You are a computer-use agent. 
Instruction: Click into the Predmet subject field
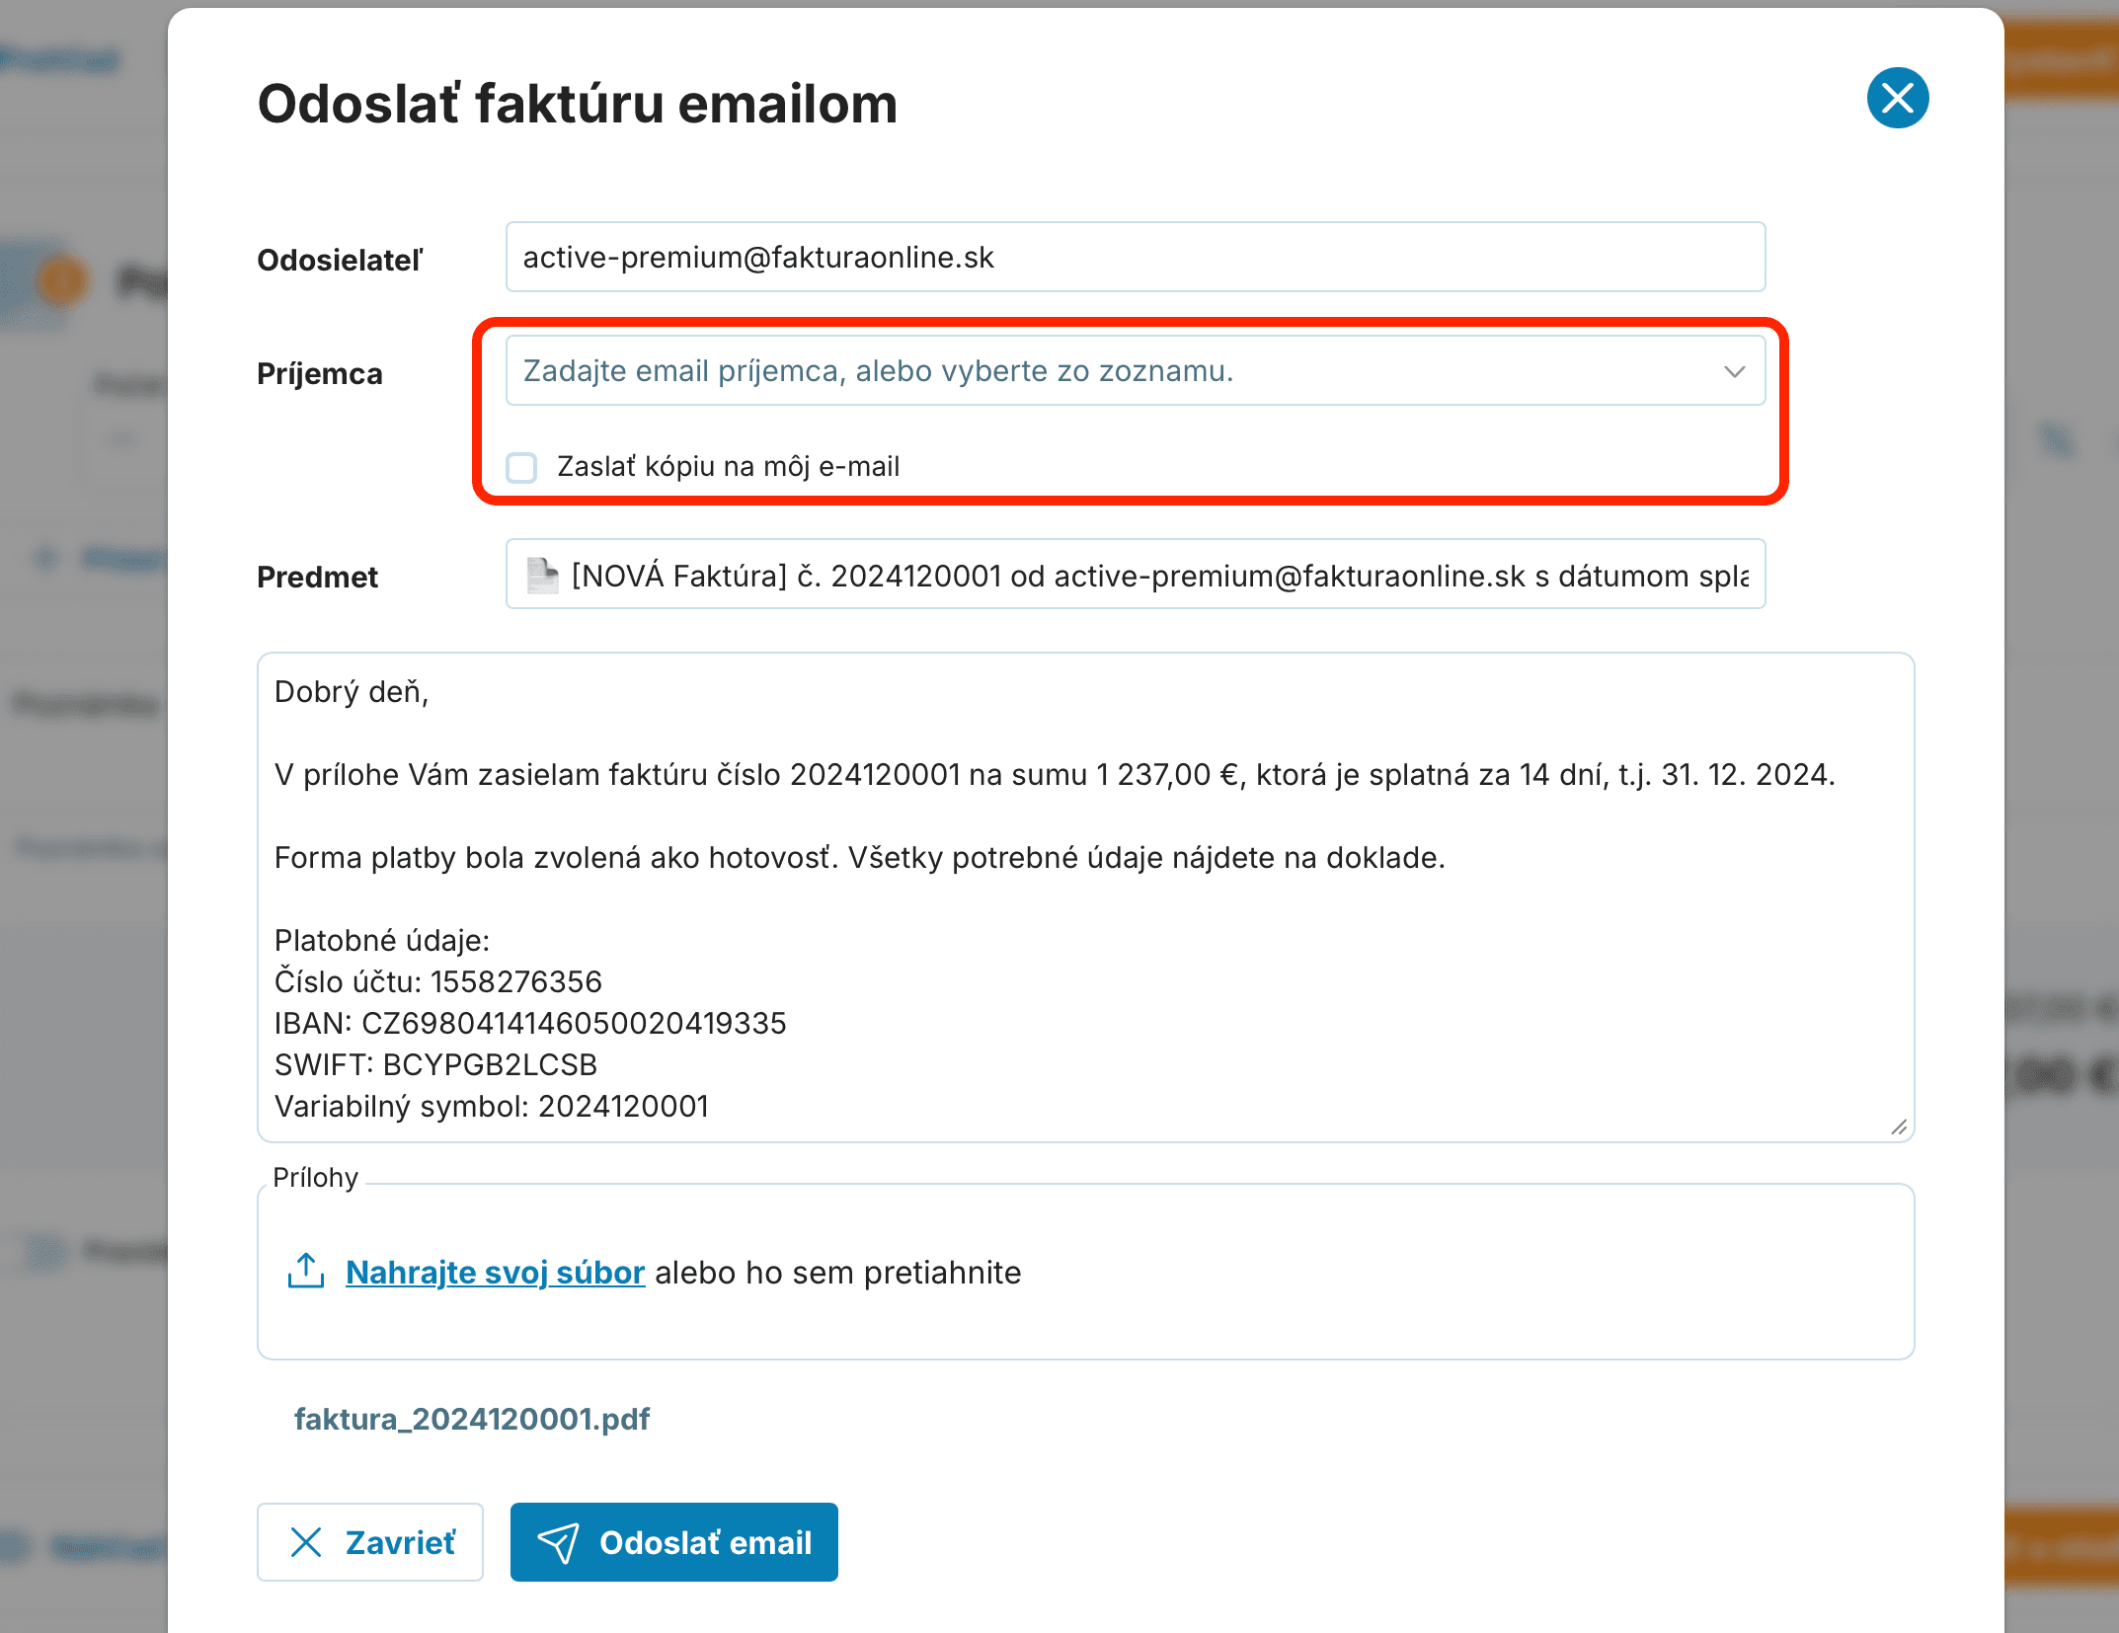(1155, 576)
